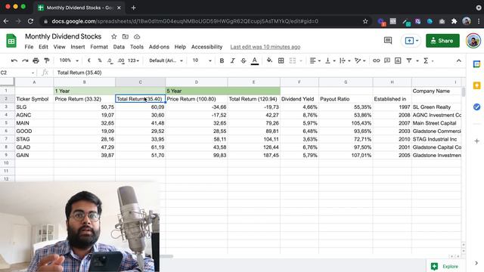The width and height of the screenshot is (484, 272).
Task: Toggle strikethrough formatting
Action: 244,60
